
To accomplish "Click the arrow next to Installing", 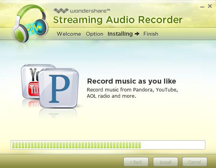I will click(137, 34).
